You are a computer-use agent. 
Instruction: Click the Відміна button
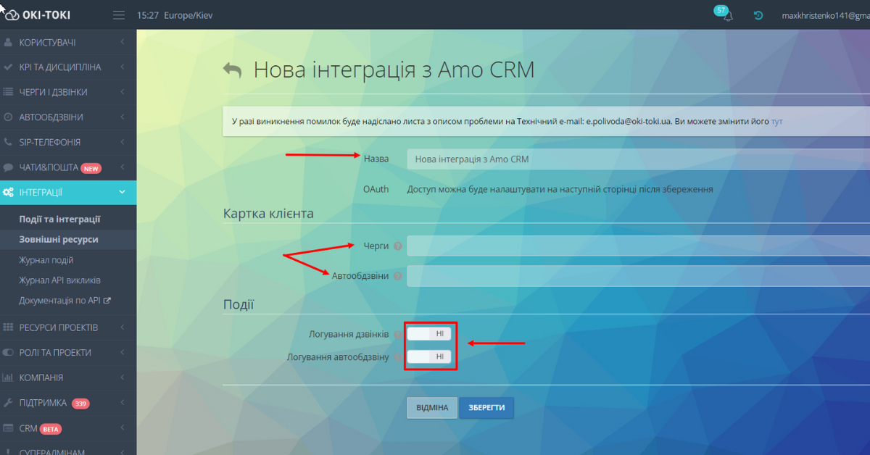432,408
